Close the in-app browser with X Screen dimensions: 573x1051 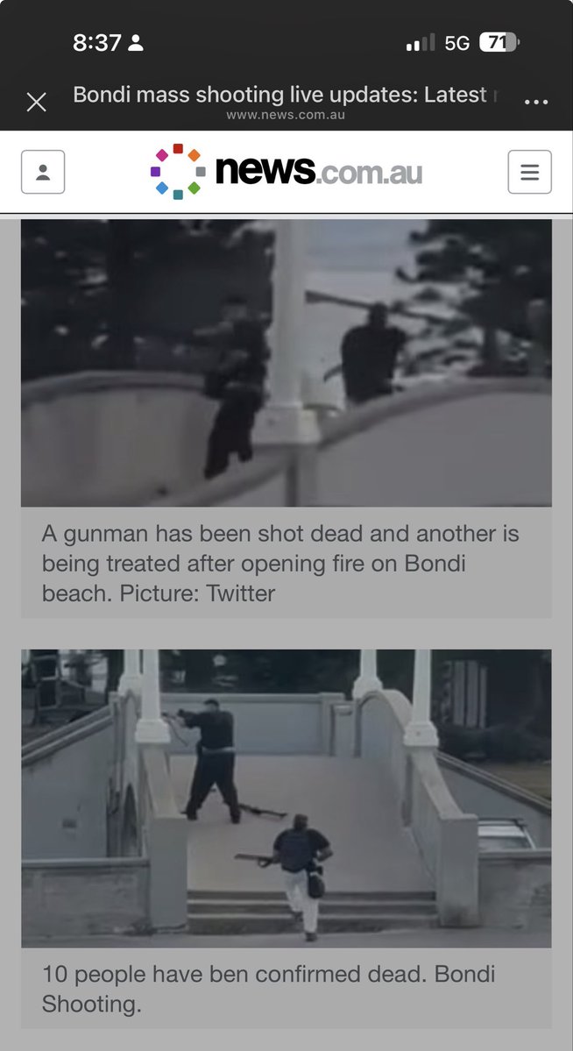click(36, 102)
